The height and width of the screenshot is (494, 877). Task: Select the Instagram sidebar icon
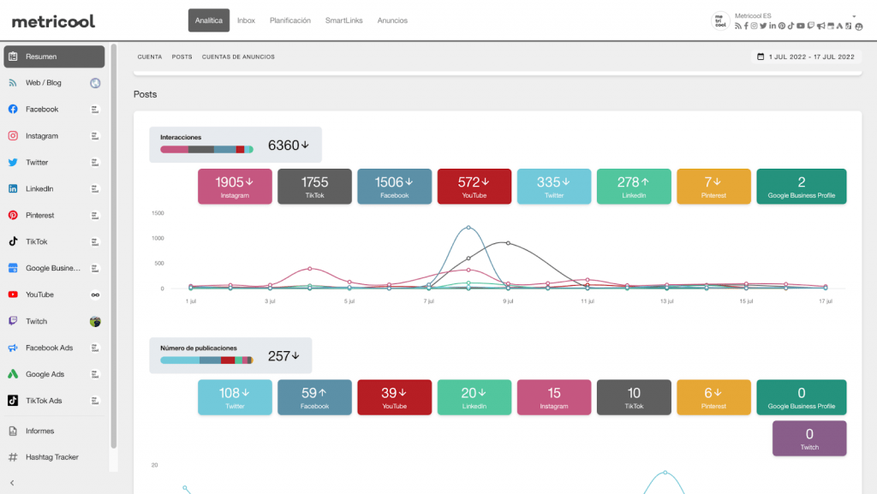pos(13,136)
